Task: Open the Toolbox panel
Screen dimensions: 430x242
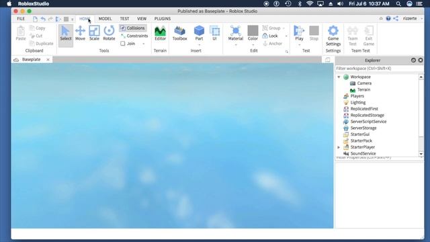Action: (179, 33)
